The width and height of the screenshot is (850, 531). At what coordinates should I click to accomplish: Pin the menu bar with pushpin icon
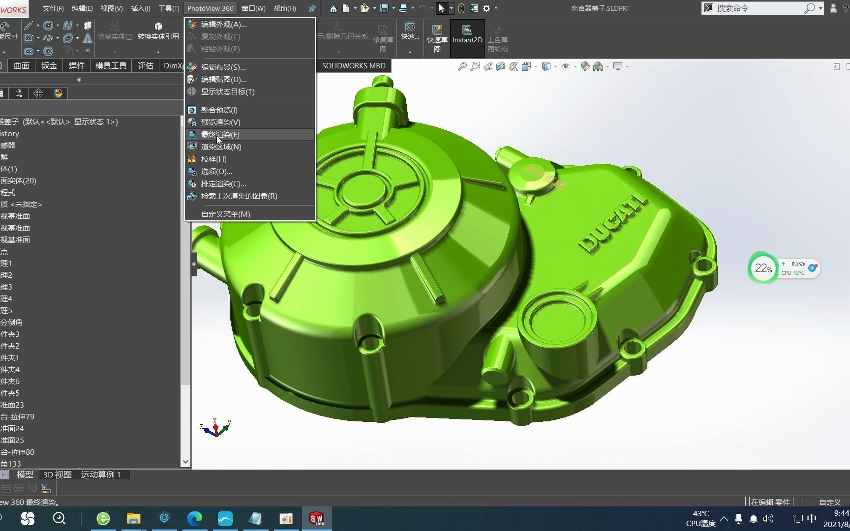coord(312,8)
